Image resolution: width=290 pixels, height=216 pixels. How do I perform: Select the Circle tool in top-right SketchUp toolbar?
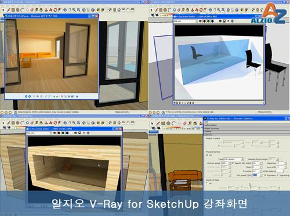(x=165, y=10)
